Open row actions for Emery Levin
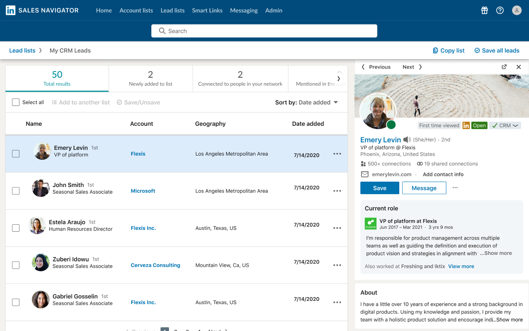The image size is (529, 331). point(337,154)
